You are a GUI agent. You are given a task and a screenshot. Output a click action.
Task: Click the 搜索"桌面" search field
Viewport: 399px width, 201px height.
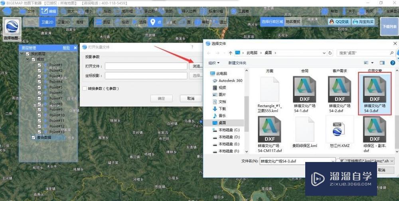[x=366, y=53]
